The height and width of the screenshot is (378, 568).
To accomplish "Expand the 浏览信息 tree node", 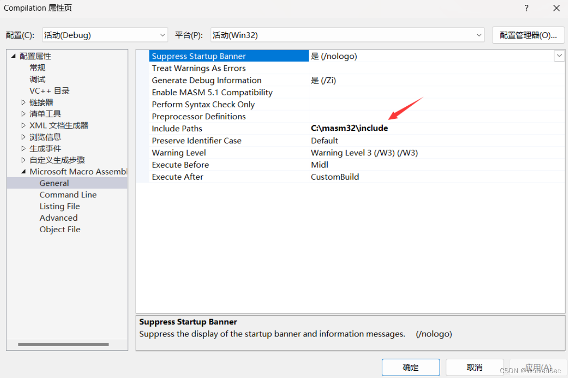I will pyautogui.click(x=23, y=137).
